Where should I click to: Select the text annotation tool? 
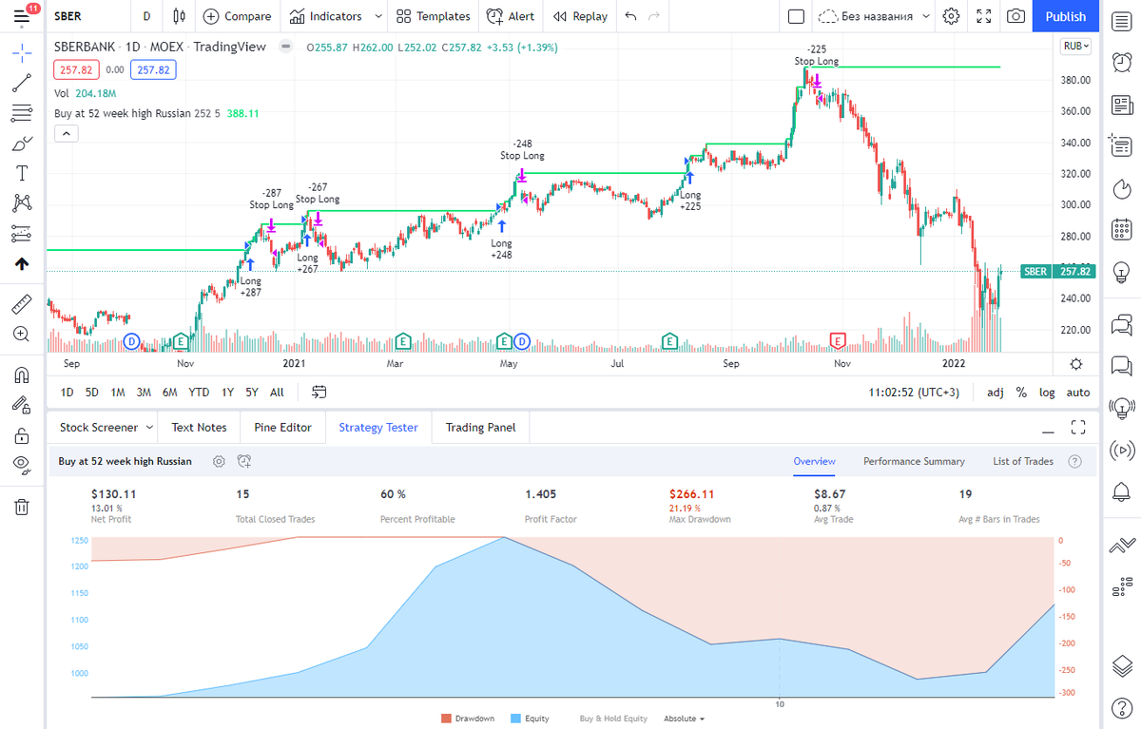tap(21, 173)
